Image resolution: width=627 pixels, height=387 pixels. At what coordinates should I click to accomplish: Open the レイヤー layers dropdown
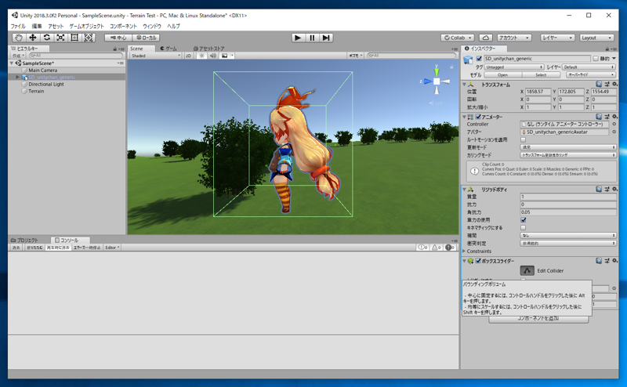pyautogui.click(x=557, y=38)
